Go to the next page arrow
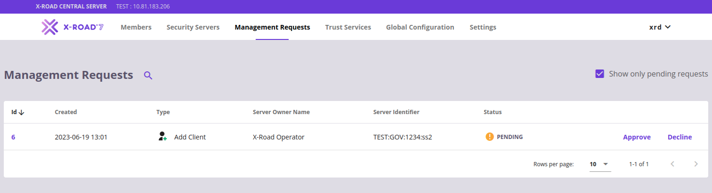 click(x=696, y=164)
